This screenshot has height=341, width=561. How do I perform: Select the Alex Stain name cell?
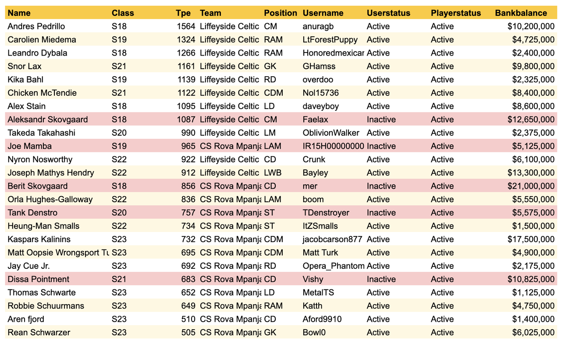[26, 106]
